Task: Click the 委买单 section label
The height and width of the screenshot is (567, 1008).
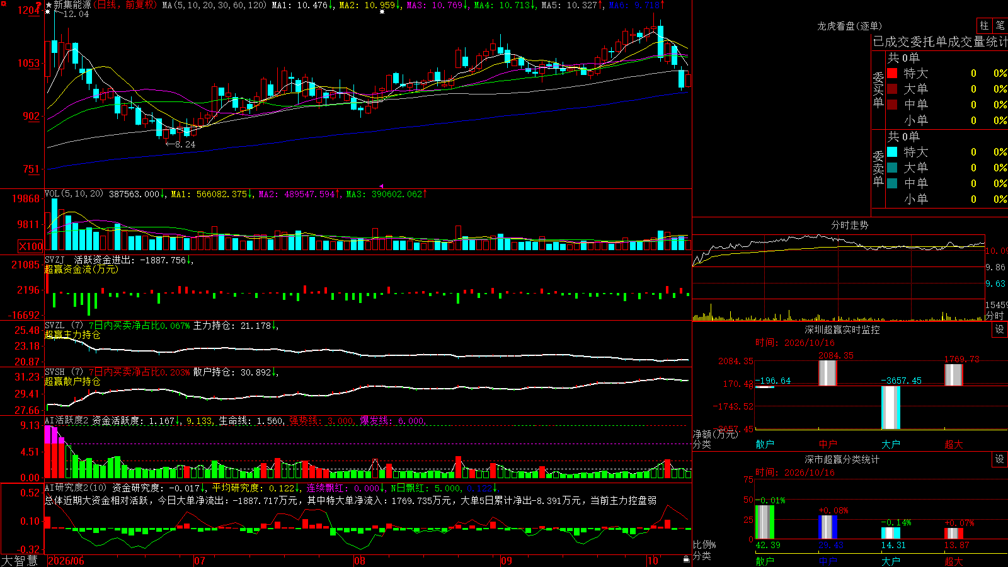Action: pos(878,89)
